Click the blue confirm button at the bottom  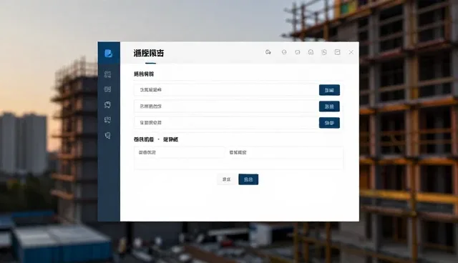248,179
